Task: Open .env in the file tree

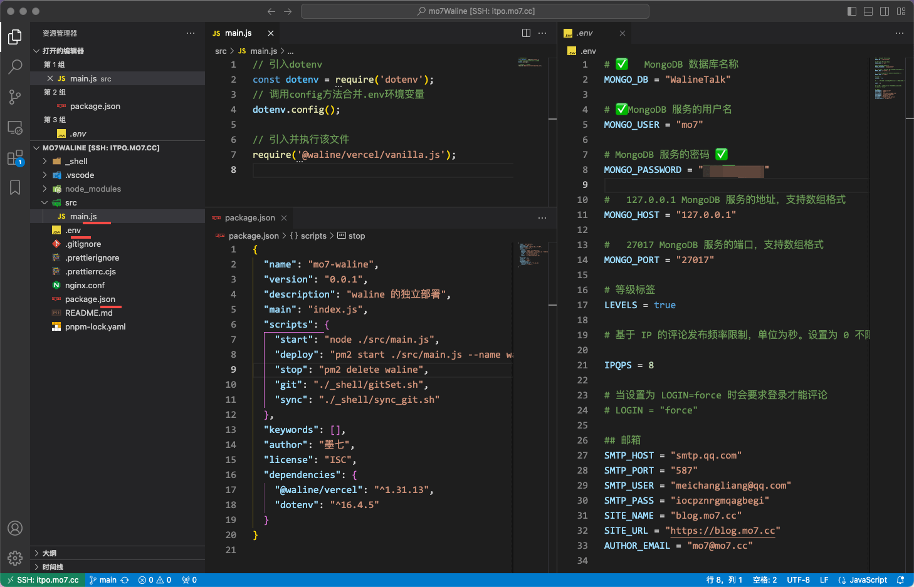Action: [117, 231]
